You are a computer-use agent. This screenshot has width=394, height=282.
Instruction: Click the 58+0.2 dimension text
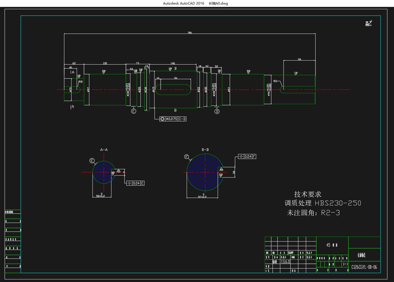pyautogui.click(x=101, y=196)
